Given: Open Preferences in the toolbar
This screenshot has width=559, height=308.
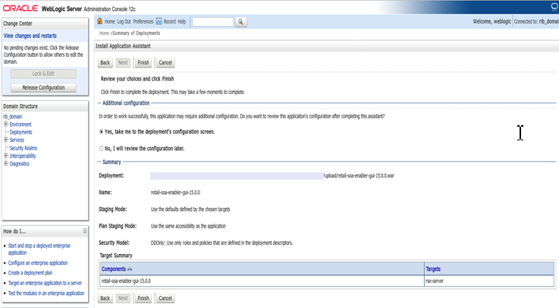Looking at the screenshot, I should (143, 22).
